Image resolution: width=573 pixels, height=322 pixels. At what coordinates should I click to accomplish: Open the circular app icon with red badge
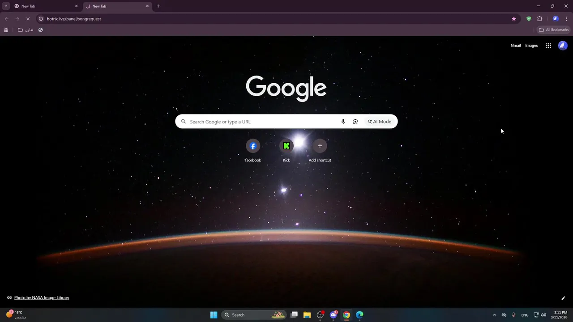click(320, 315)
